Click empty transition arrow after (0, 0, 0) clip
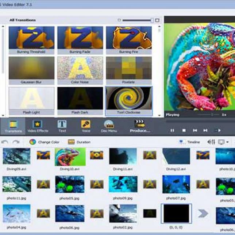Screen dimensions: 235x235 pos(203,213)
